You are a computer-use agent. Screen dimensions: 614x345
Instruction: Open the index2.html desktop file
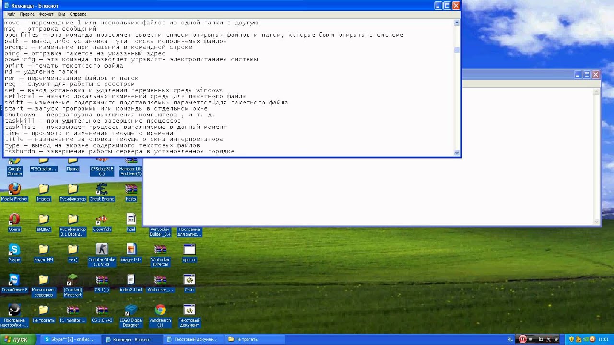pyautogui.click(x=131, y=283)
